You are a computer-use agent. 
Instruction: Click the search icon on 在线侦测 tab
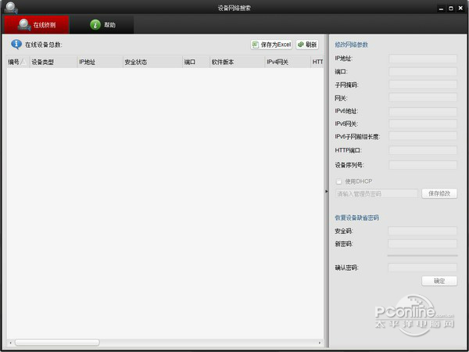pos(24,25)
